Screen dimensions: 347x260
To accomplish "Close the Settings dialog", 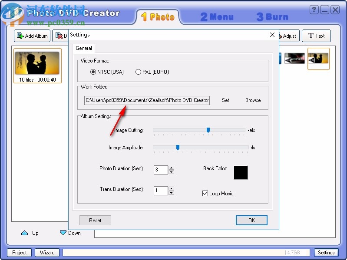I will [x=272, y=35].
